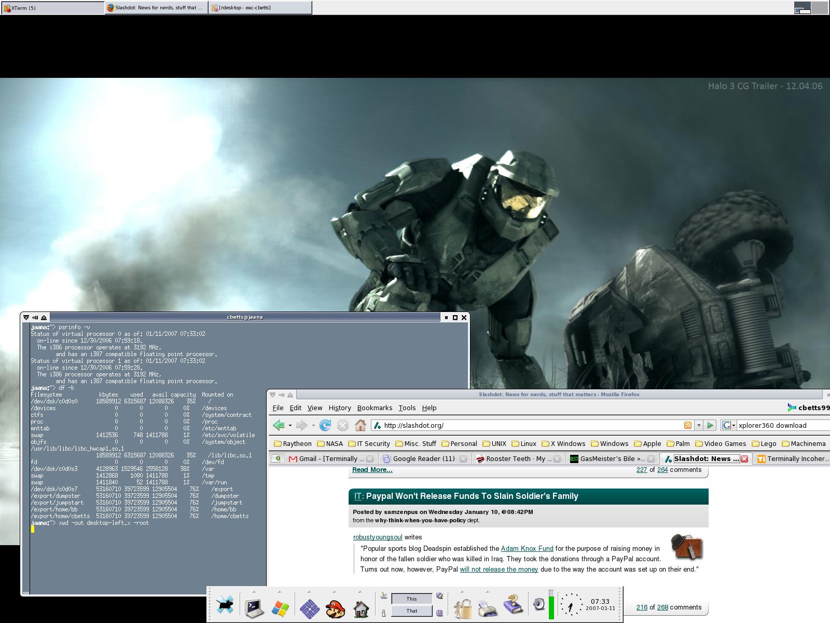Click the speaker volume icon in panel
Image resolution: width=830 pixels, height=623 pixels.
click(539, 604)
